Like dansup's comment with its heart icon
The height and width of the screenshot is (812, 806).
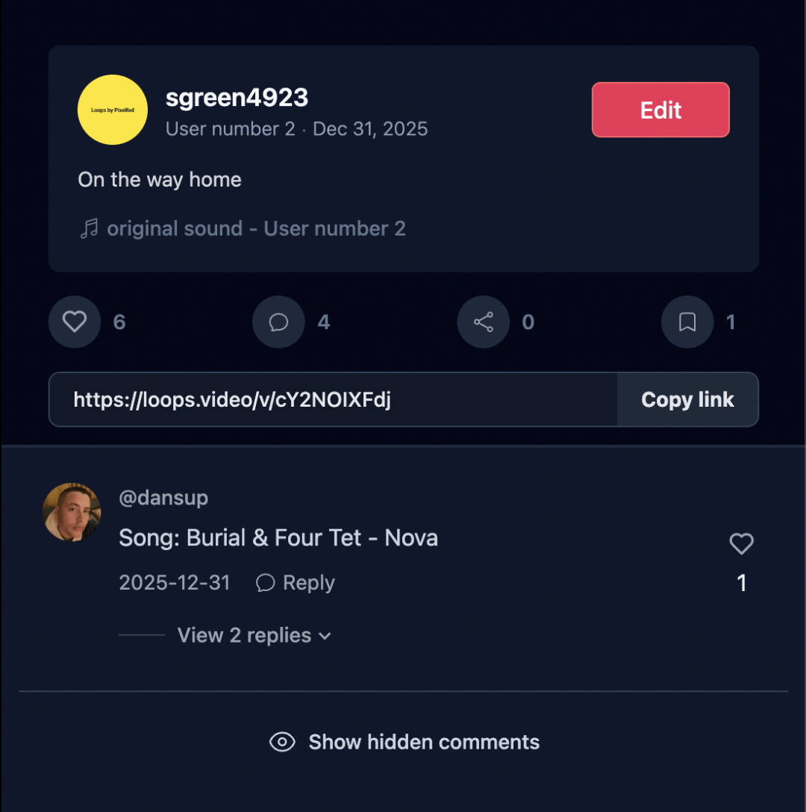pyautogui.click(x=741, y=544)
